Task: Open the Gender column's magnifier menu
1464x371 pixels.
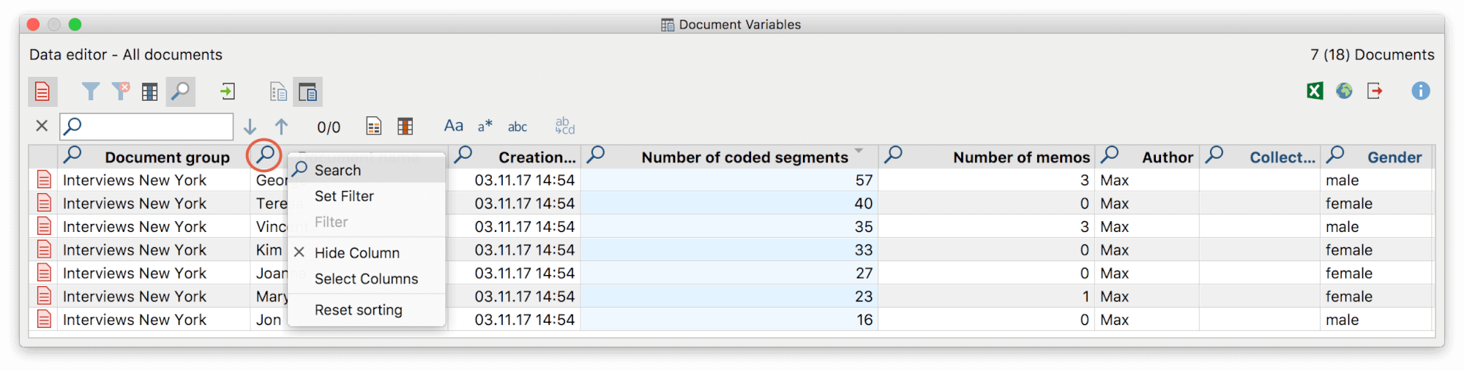Action: coord(1335,154)
